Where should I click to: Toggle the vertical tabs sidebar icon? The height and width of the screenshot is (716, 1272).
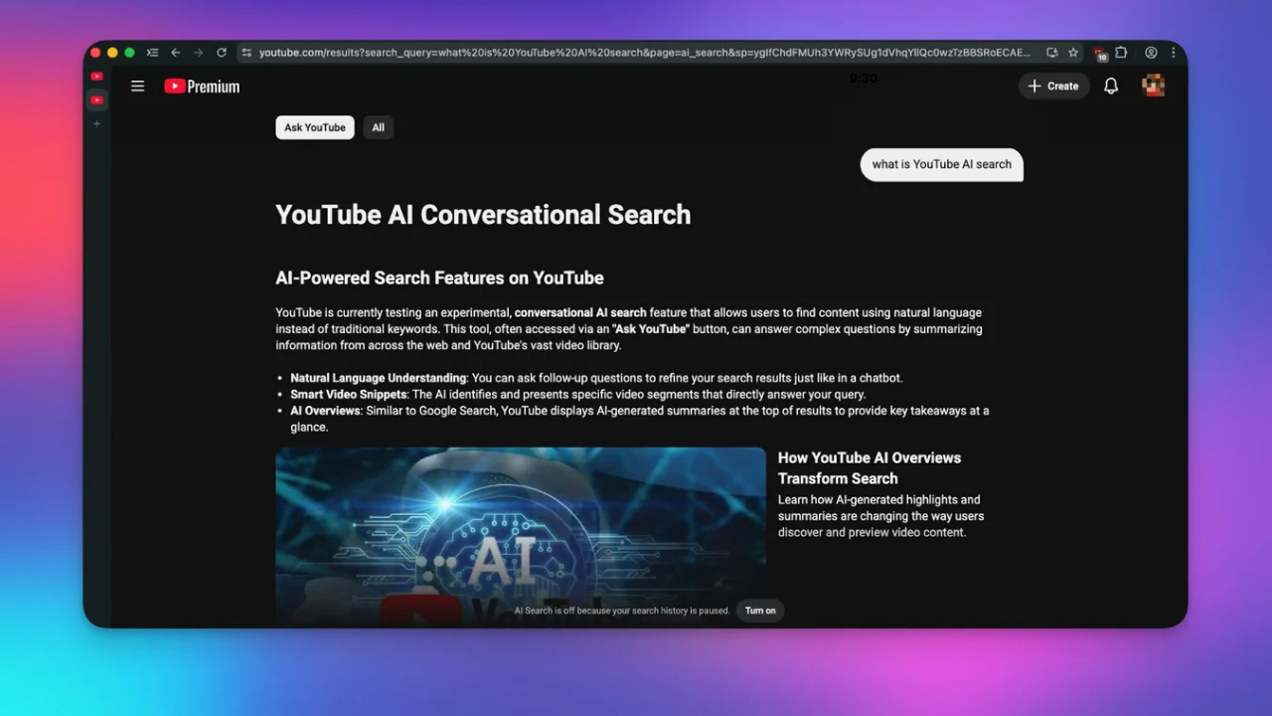pos(152,53)
